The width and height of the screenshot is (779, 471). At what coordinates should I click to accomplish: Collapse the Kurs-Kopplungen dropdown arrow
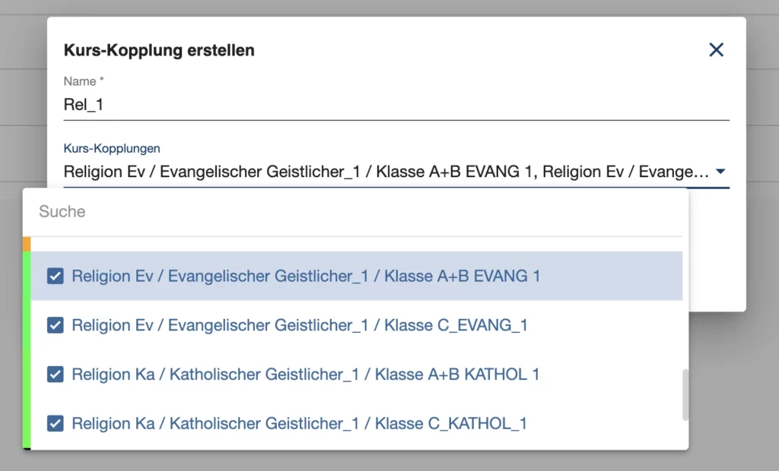(x=720, y=172)
